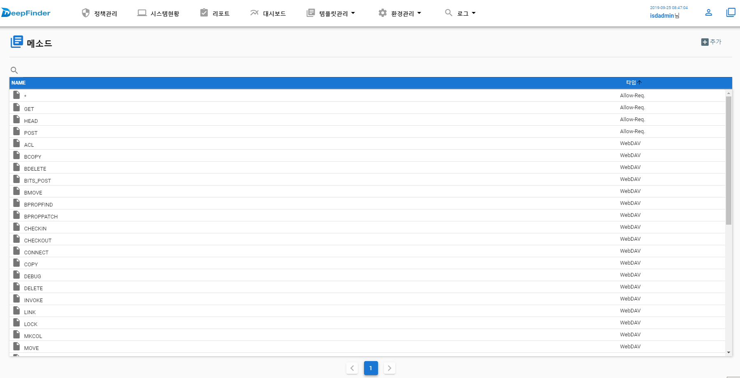The image size is (740, 378).
Task: Click the file icon in the BDELETE row
Action: click(16, 167)
